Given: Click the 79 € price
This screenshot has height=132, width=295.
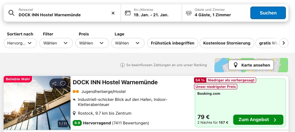Looking at the screenshot, I should (203, 117).
